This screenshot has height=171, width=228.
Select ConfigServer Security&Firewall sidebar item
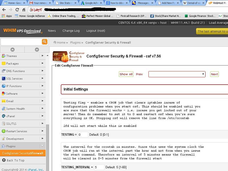click(x=23, y=153)
